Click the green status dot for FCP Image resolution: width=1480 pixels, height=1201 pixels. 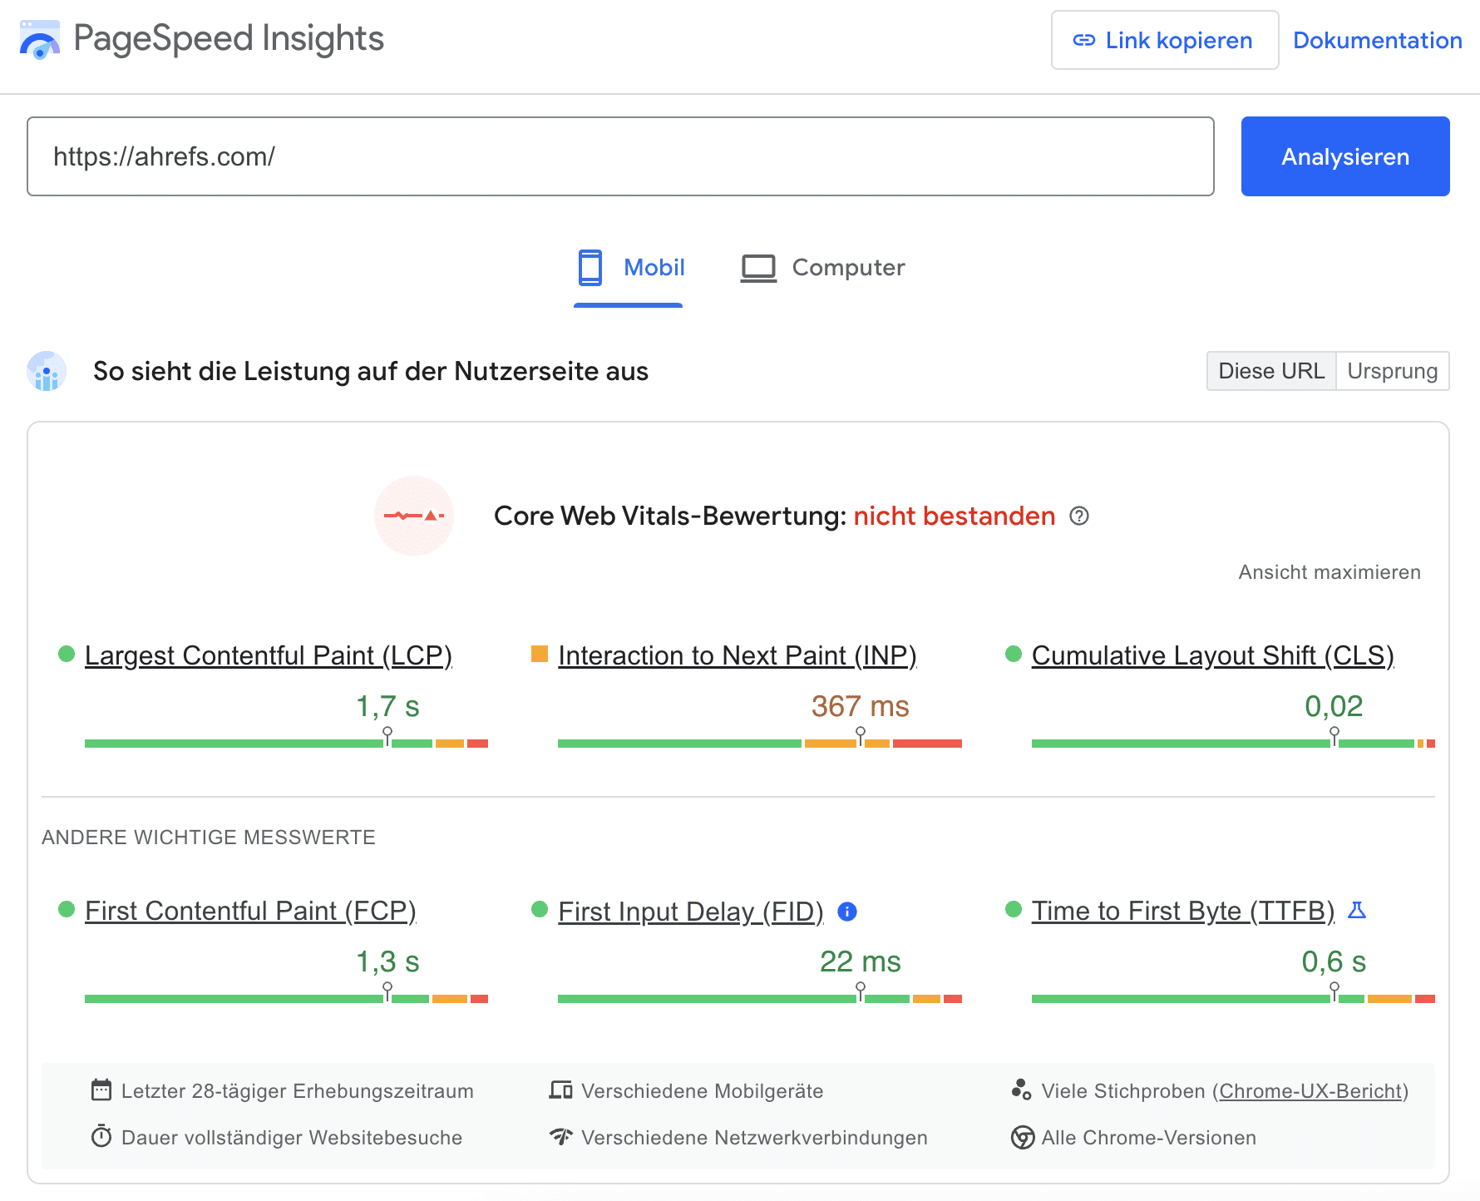[67, 909]
